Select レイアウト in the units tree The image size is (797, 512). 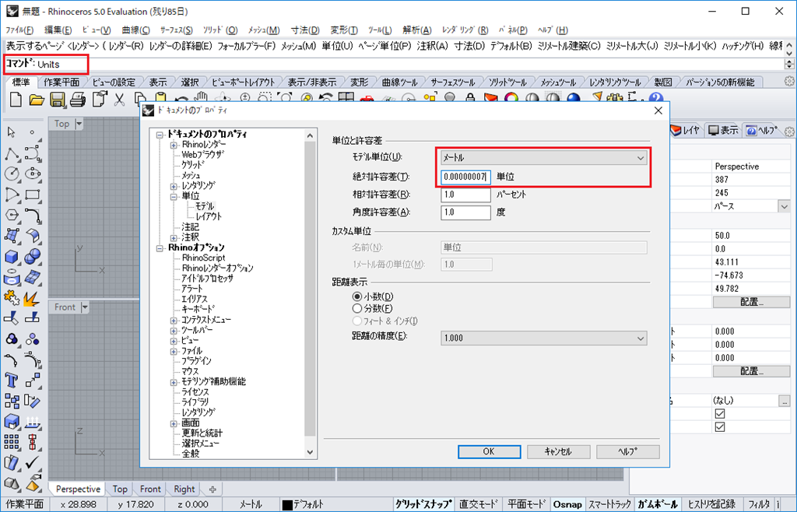[x=209, y=216]
